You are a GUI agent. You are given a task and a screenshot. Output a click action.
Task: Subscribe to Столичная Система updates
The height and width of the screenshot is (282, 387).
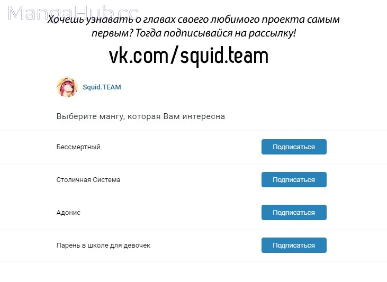click(x=294, y=179)
